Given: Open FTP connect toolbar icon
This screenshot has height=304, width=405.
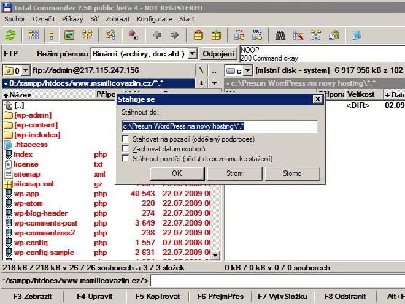Looking at the screenshot, I should pos(239,35).
